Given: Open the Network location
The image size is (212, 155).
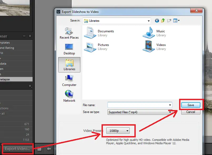Looking at the screenshot, I should (x=69, y=96).
